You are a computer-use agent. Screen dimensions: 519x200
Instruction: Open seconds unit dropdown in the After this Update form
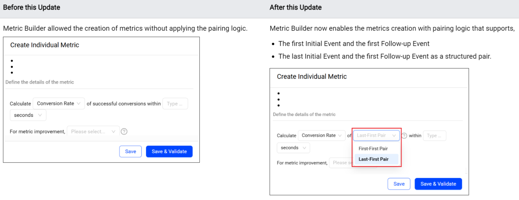point(293,148)
